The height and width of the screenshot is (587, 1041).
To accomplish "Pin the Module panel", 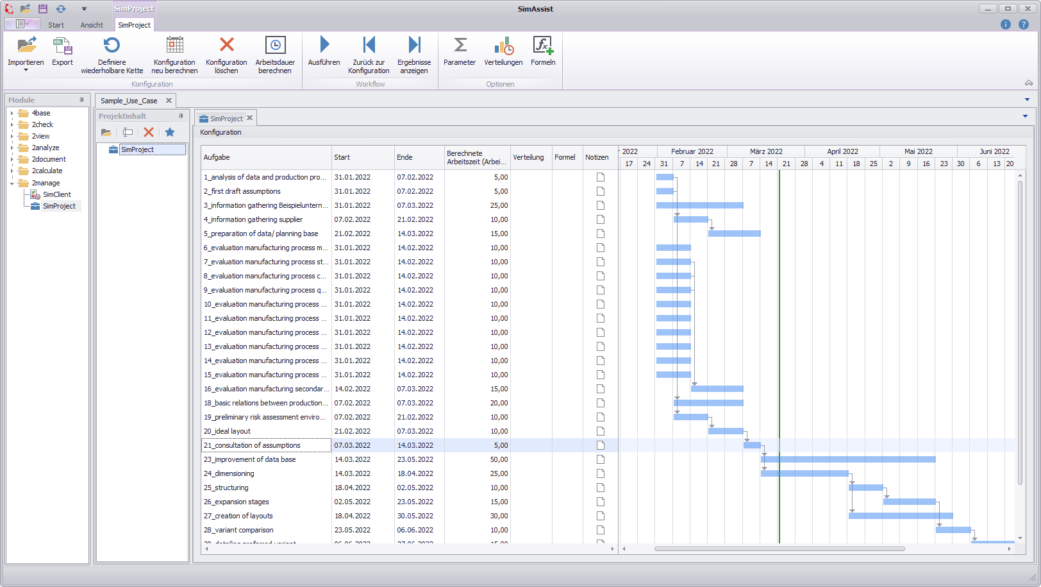I will [x=82, y=99].
